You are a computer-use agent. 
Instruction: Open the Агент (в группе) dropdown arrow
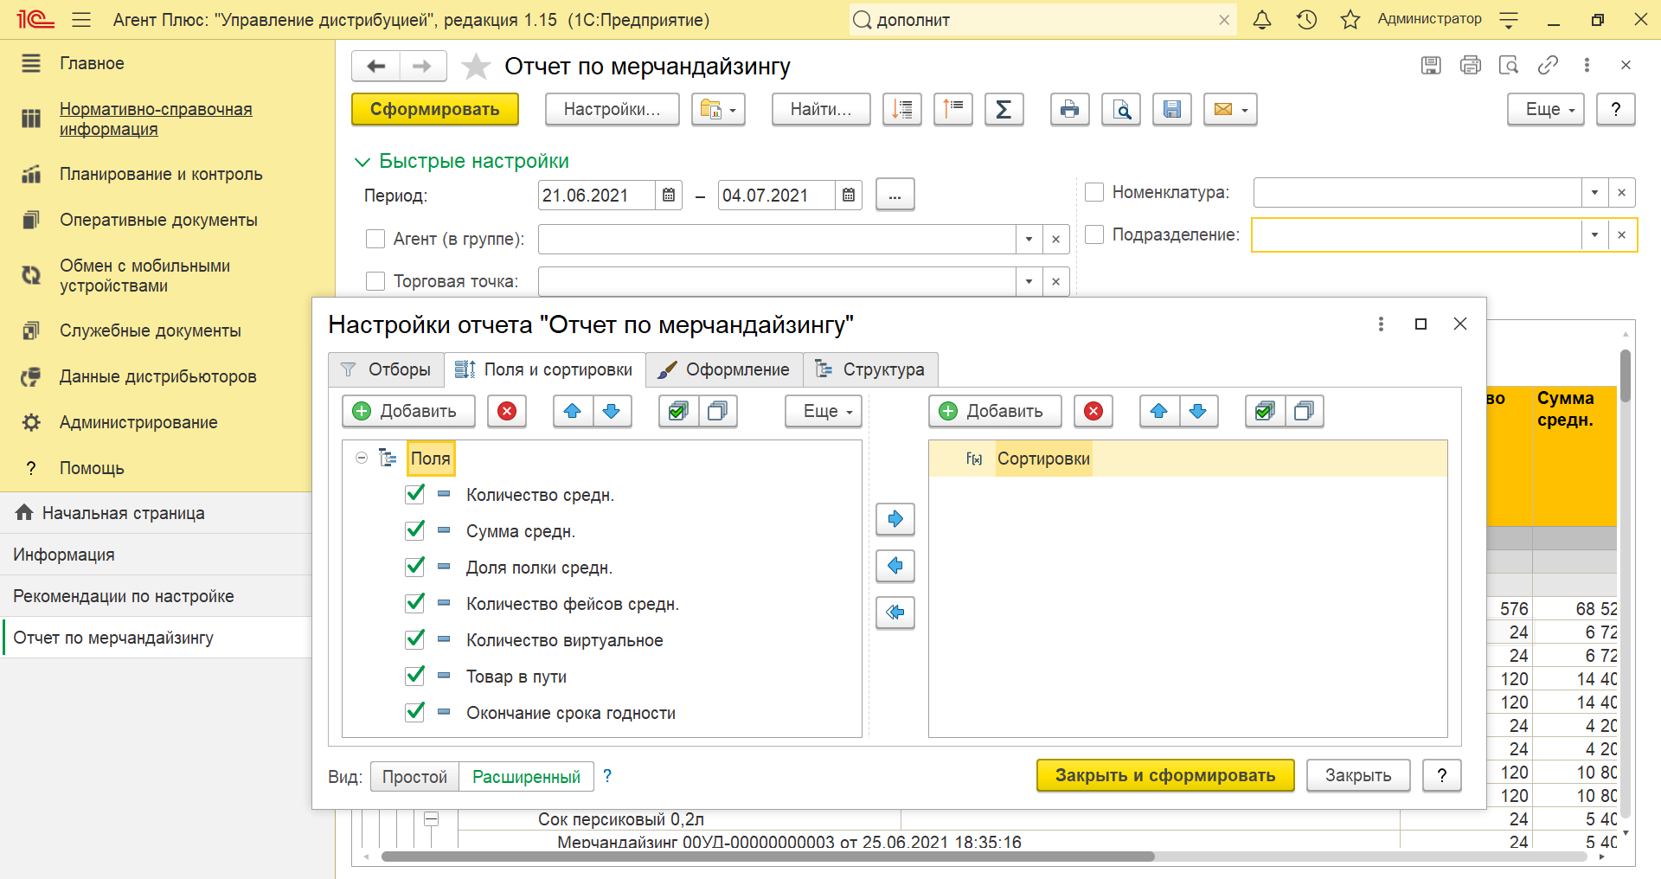[1029, 240]
